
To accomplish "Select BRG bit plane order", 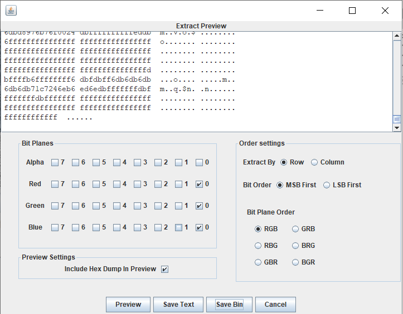I will pyautogui.click(x=295, y=246).
